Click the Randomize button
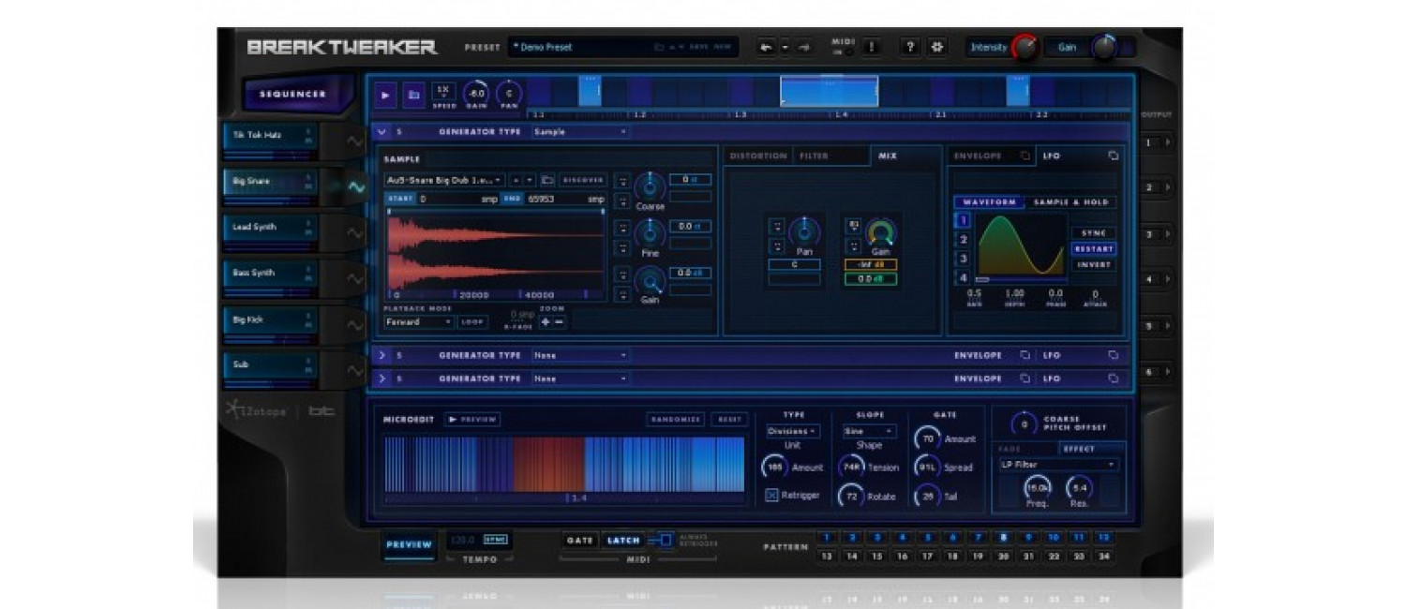Screen dimensions: 1406x609 pyautogui.click(x=676, y=420)
